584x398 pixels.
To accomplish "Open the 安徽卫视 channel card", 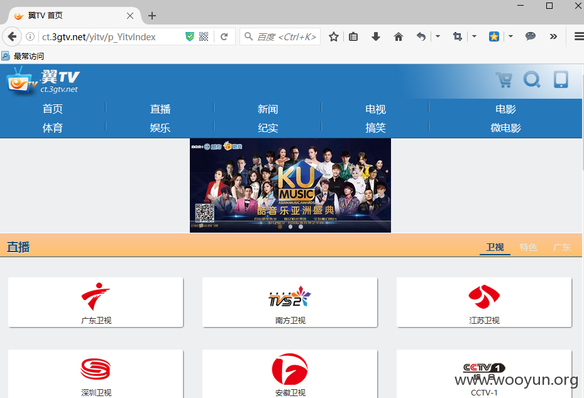I will [290, 373].
